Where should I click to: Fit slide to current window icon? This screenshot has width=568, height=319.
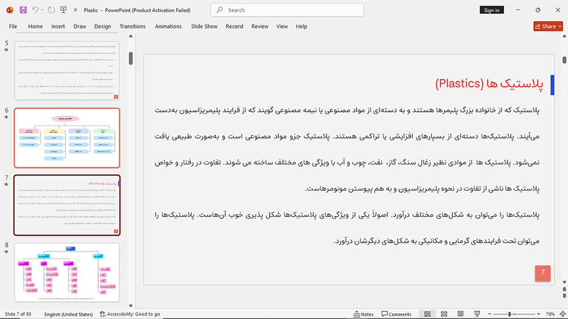pyautogui.click(x=562, y=314)
